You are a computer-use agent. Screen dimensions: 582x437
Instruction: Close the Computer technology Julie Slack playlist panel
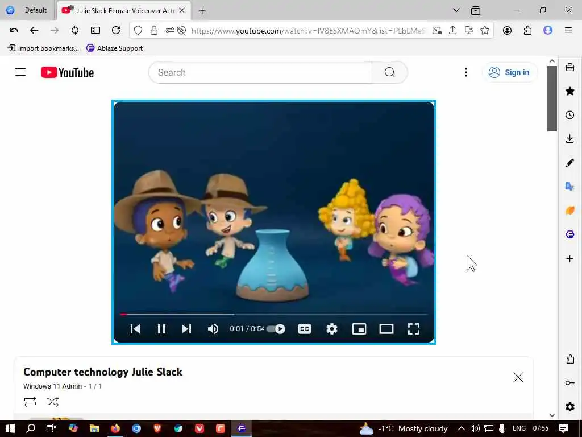[518, 377]
